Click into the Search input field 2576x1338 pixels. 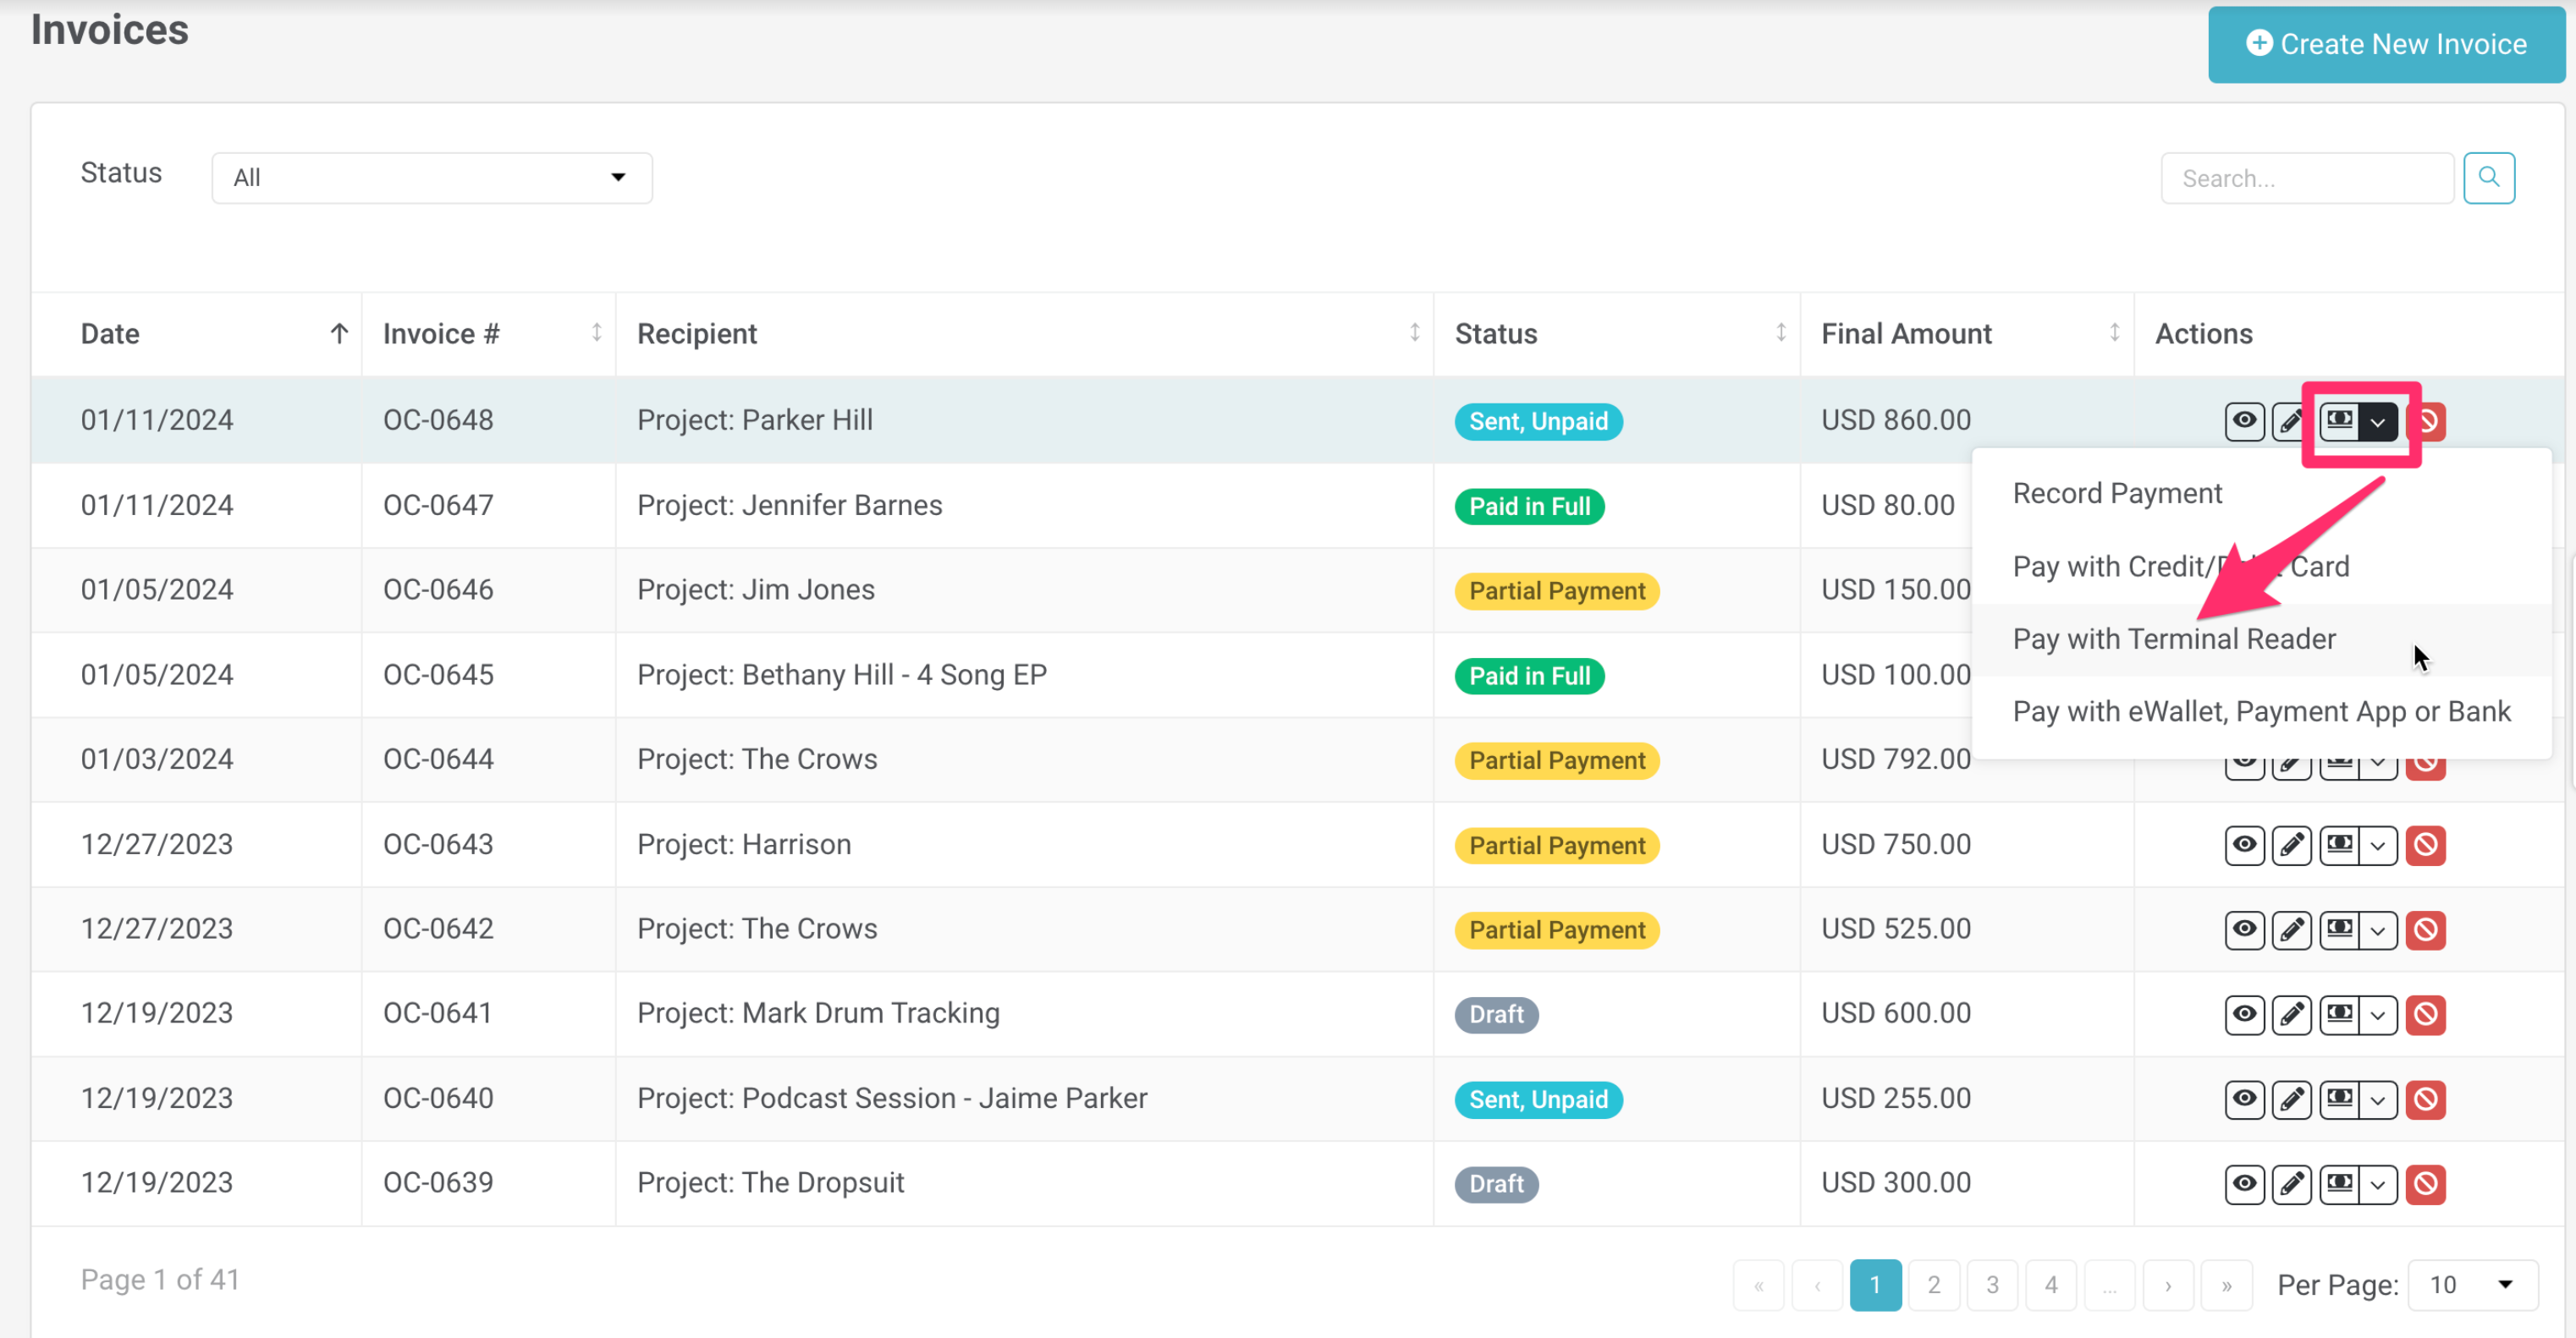point(2306,178)
